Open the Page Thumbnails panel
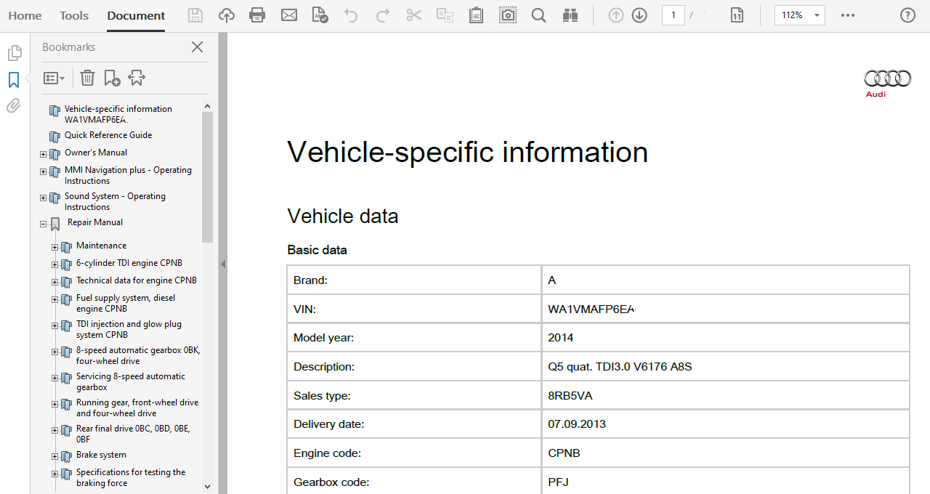This screenshot has height=494, width=930. click(x=15, y=52)
